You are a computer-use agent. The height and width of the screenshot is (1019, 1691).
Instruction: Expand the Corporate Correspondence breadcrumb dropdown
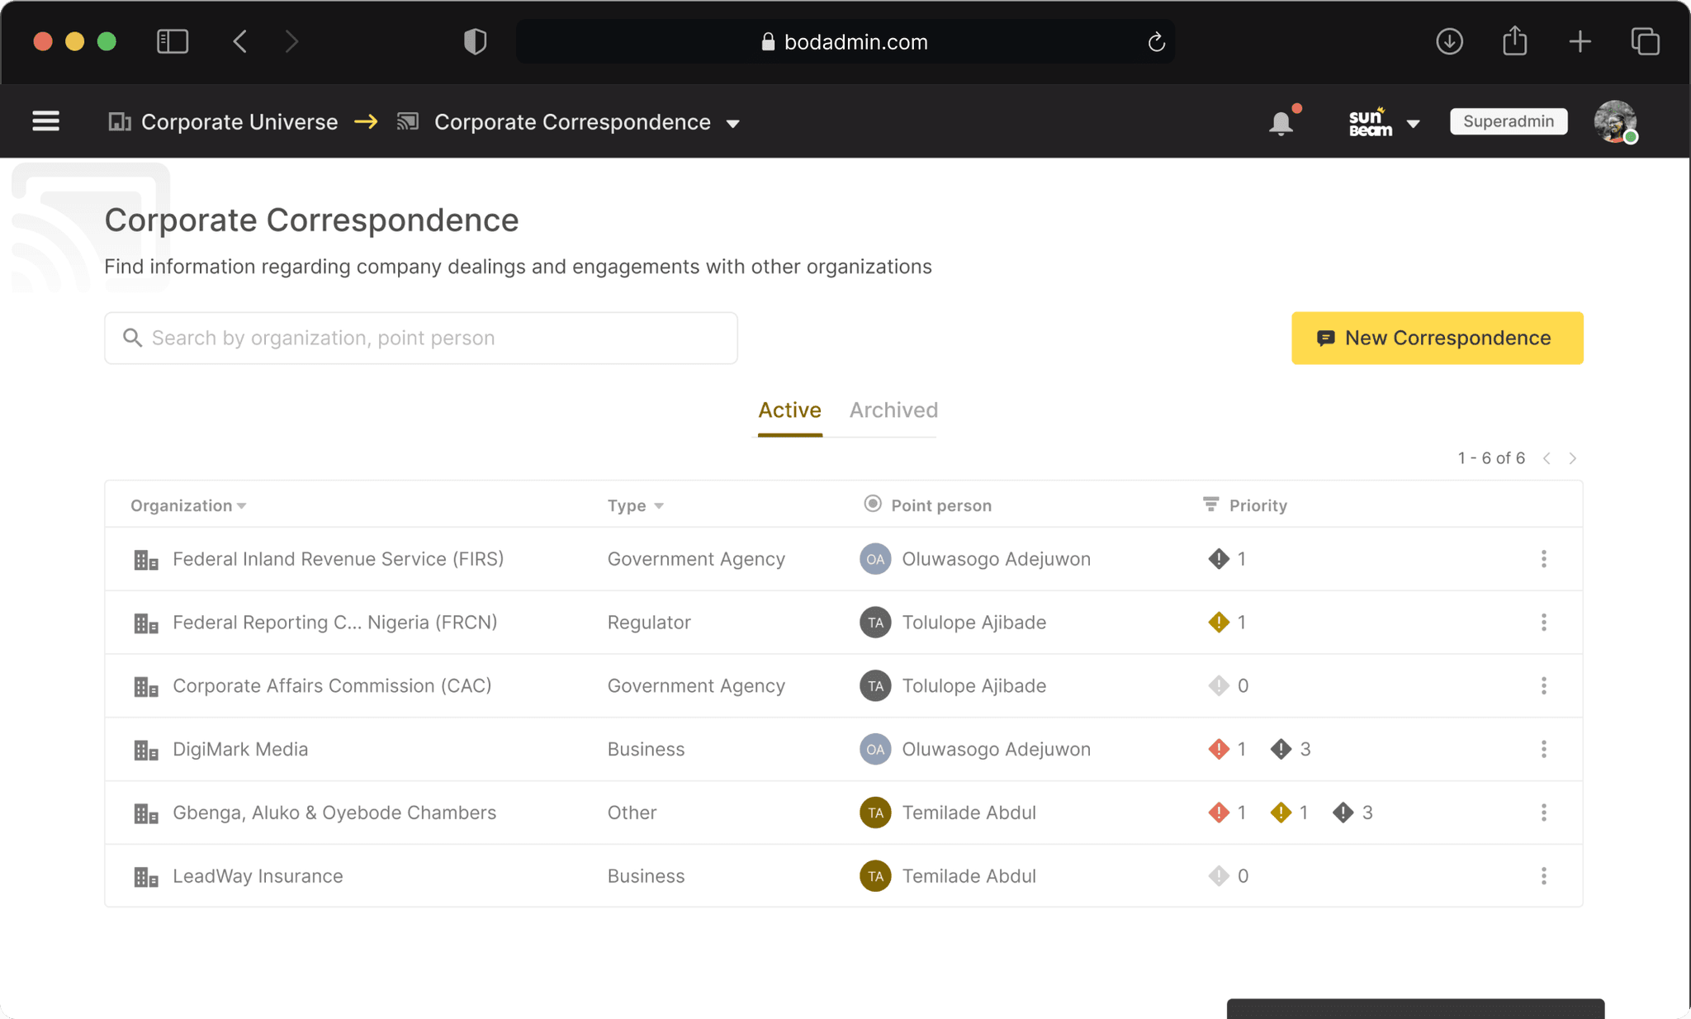pos(732,124)
